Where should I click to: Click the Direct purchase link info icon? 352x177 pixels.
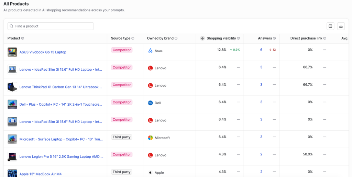[x=325, y=38]
